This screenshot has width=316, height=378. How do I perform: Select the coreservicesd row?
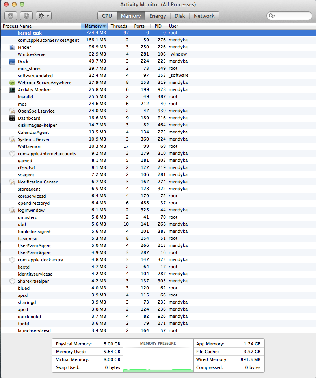point(158,196)
